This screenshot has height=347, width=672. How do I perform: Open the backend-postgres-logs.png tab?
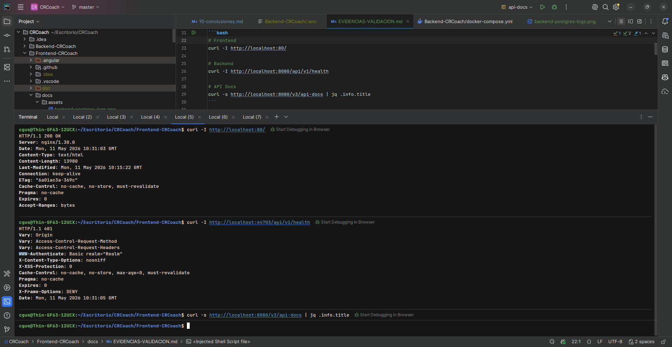pyautogui.click(x=561, y=21)
